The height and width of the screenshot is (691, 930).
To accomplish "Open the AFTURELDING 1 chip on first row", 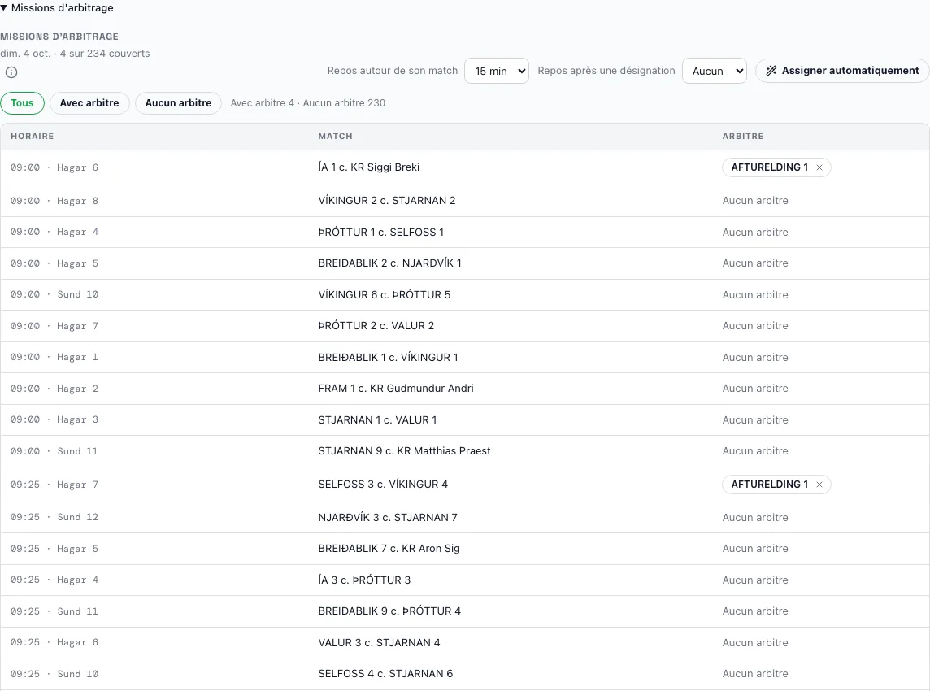I will [x=769, y=167].
